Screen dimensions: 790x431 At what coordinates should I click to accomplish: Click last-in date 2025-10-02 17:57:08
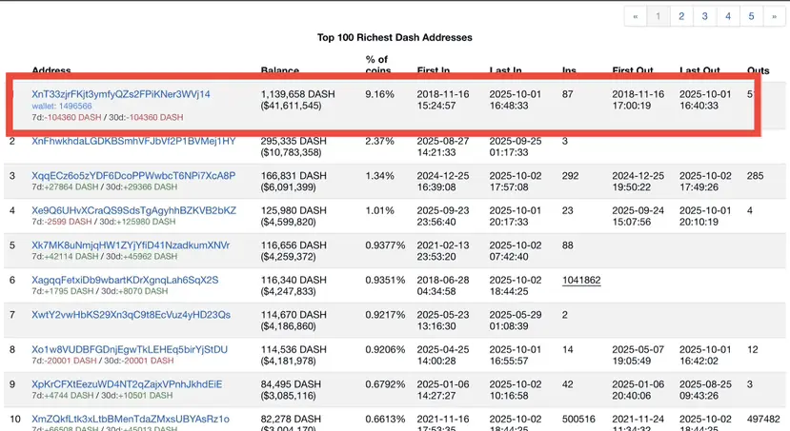516,181
